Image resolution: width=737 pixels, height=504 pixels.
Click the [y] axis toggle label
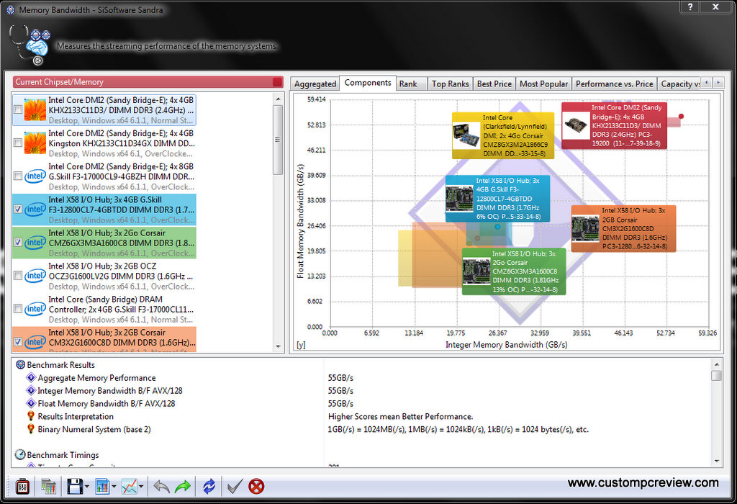click(301, 345)
